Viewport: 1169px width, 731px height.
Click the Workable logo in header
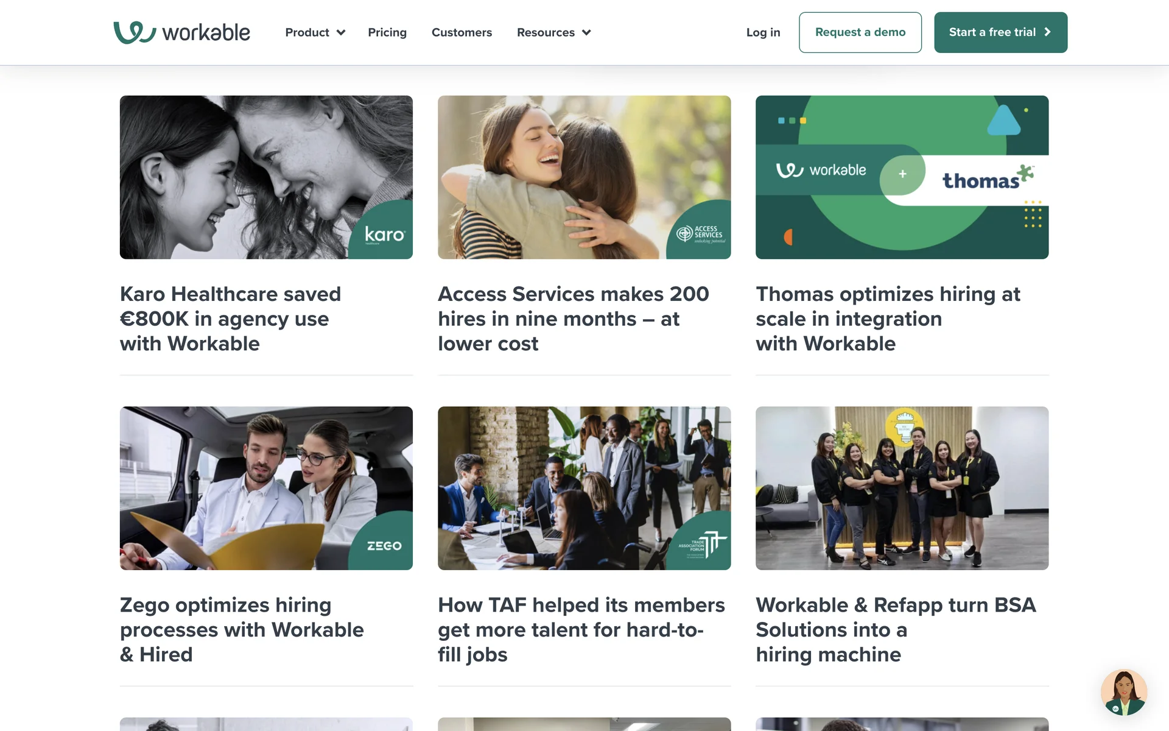point(181,32)
